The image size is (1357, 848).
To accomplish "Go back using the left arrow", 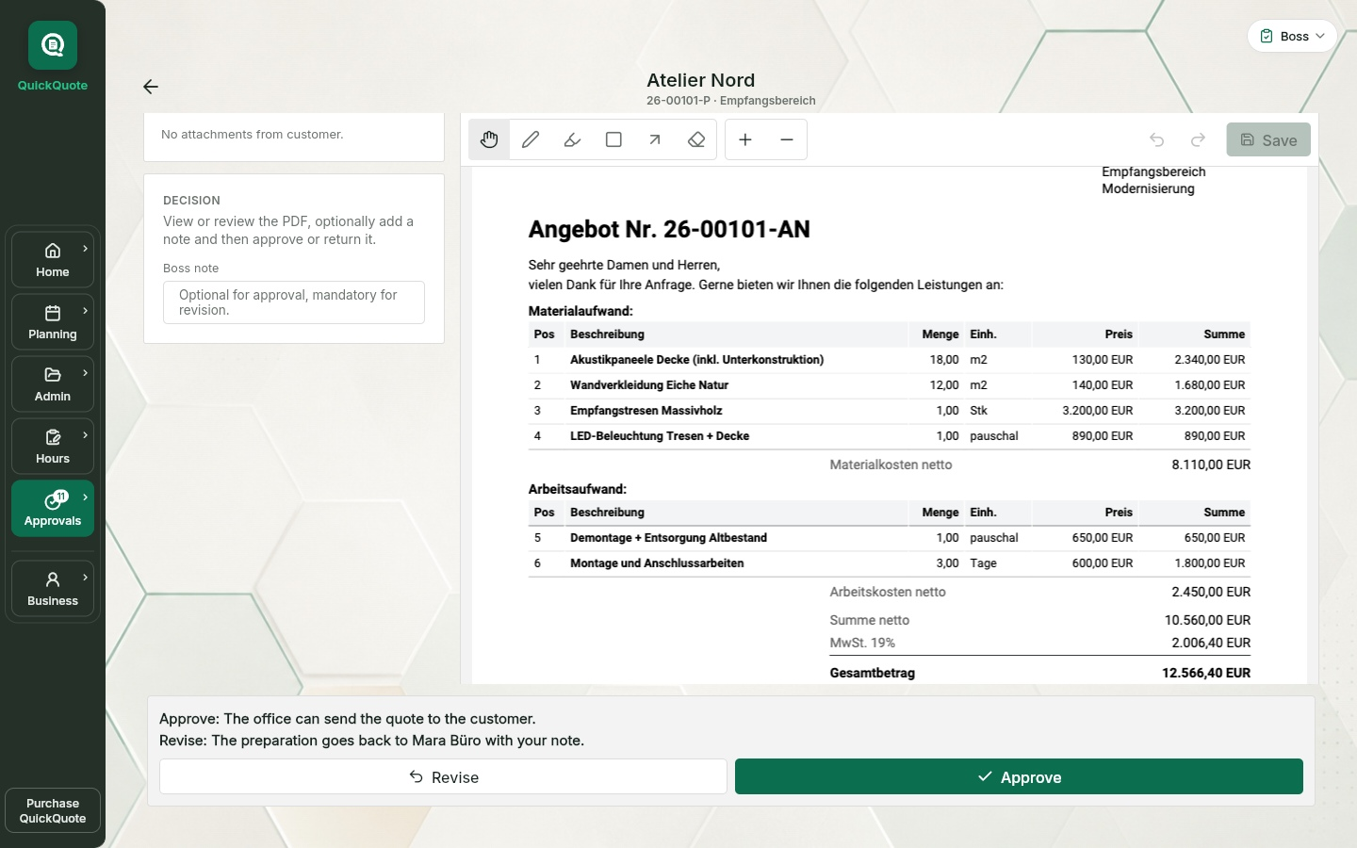I will coord(151,87).
